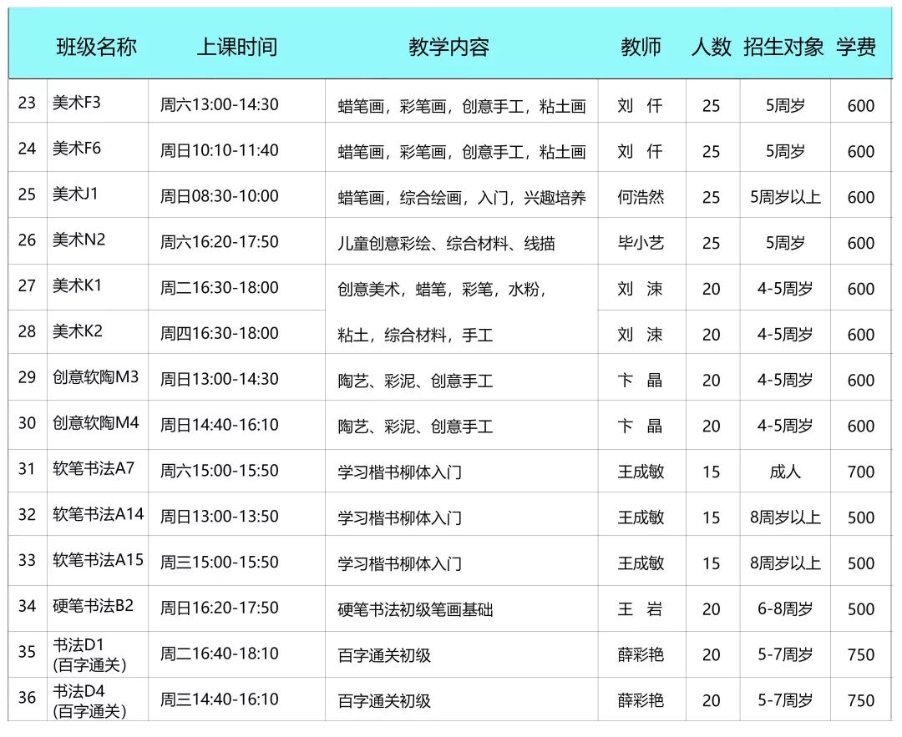The height and width of the screenshot is (737, 902).
Task: Click the 软笔书法A7 class cell
Action: click(x=94, y=469)
